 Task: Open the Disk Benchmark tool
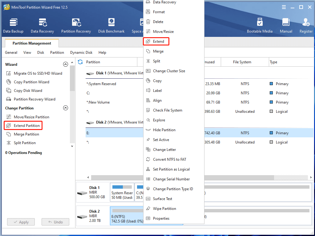[111, 26]
